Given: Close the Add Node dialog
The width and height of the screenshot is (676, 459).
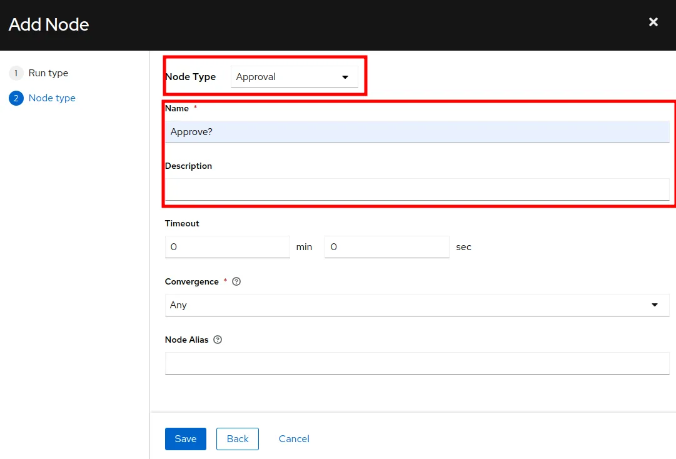Looking at the screenshot, I should 653,23.
